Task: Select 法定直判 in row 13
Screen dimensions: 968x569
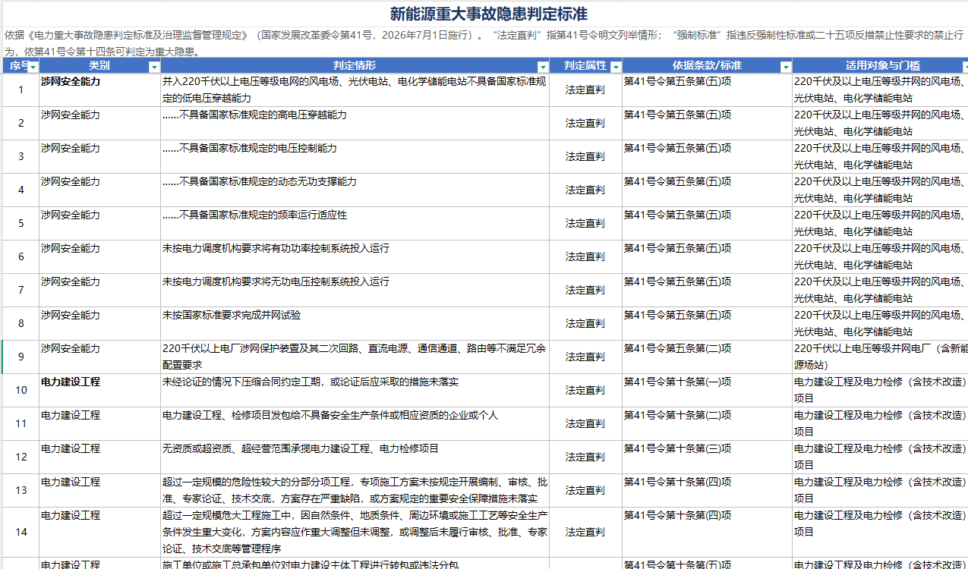Action: (x=585, y=491)
